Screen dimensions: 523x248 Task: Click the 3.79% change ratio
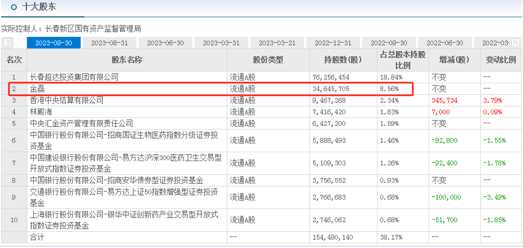pos(492,101)
